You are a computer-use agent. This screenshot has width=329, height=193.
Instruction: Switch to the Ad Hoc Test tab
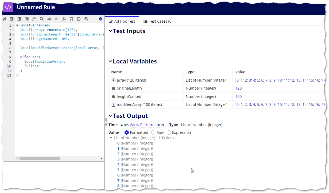pos(122,21)
